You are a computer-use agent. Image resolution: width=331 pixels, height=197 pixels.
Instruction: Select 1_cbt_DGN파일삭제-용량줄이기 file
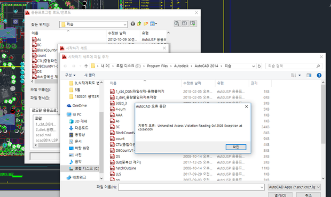(137, 92)
